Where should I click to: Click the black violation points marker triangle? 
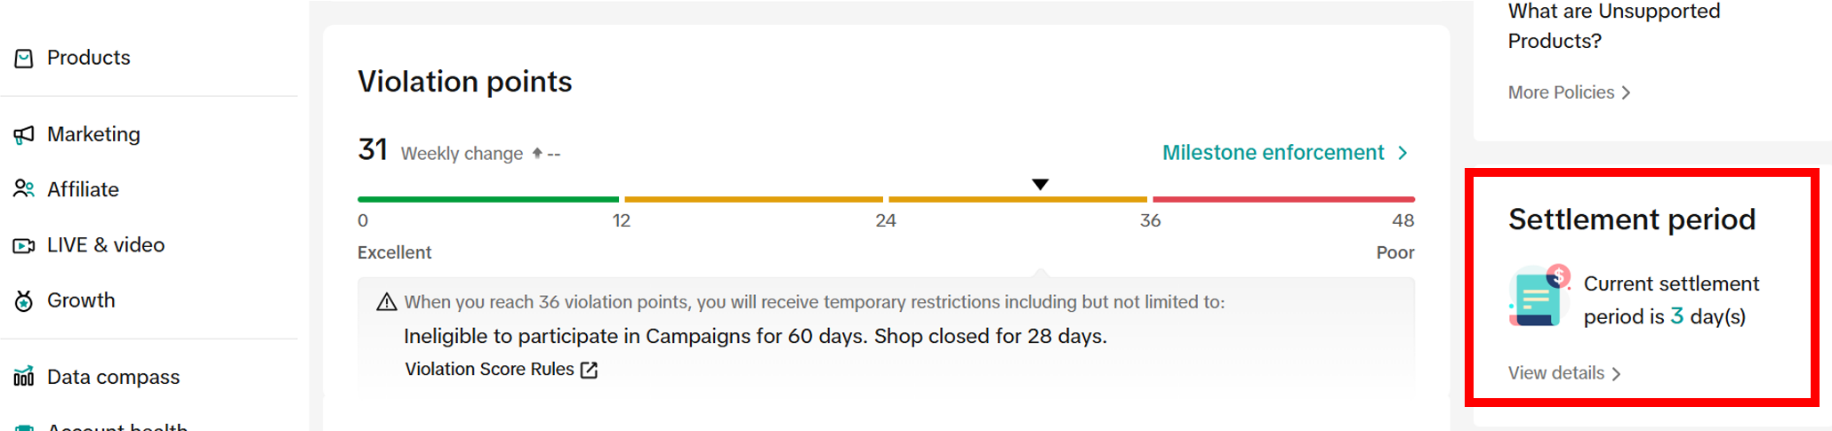tap(1040, 184)
